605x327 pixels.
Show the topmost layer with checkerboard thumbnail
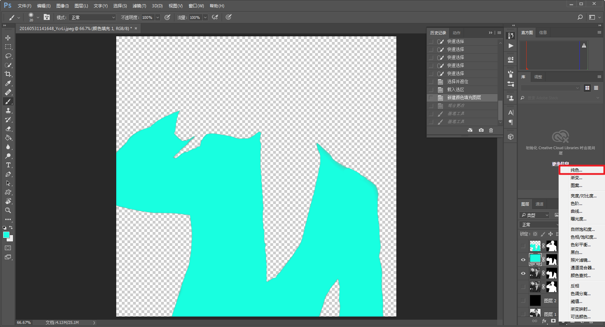coord(523,246)
